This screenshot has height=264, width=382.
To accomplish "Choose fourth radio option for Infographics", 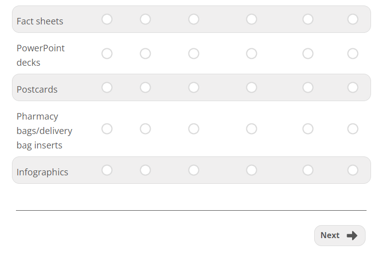I will pyautogui.click(x=251, y=170).
